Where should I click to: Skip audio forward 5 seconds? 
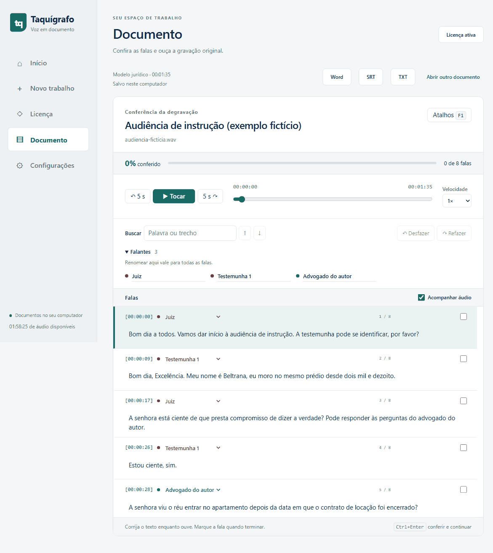click(210, 196)
